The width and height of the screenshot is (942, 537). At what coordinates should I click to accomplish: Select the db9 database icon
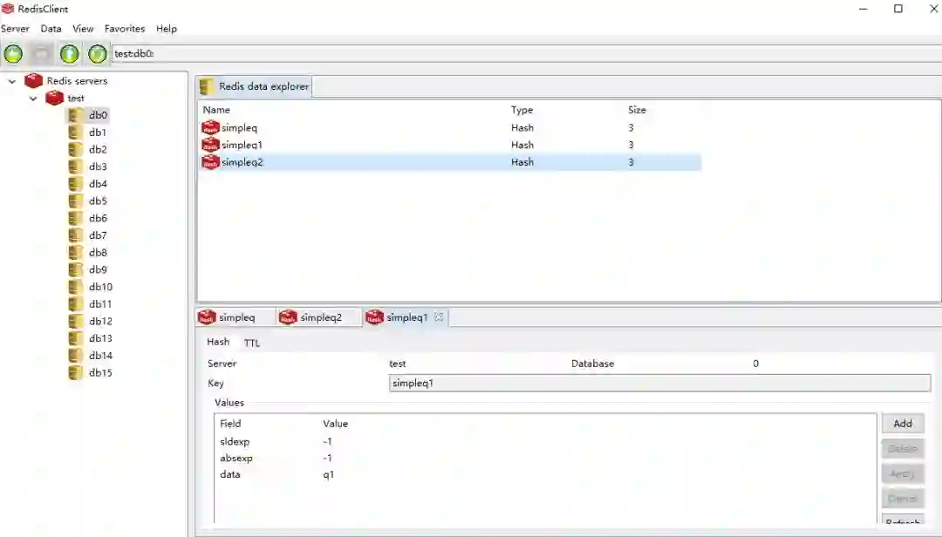click(76, 269)
